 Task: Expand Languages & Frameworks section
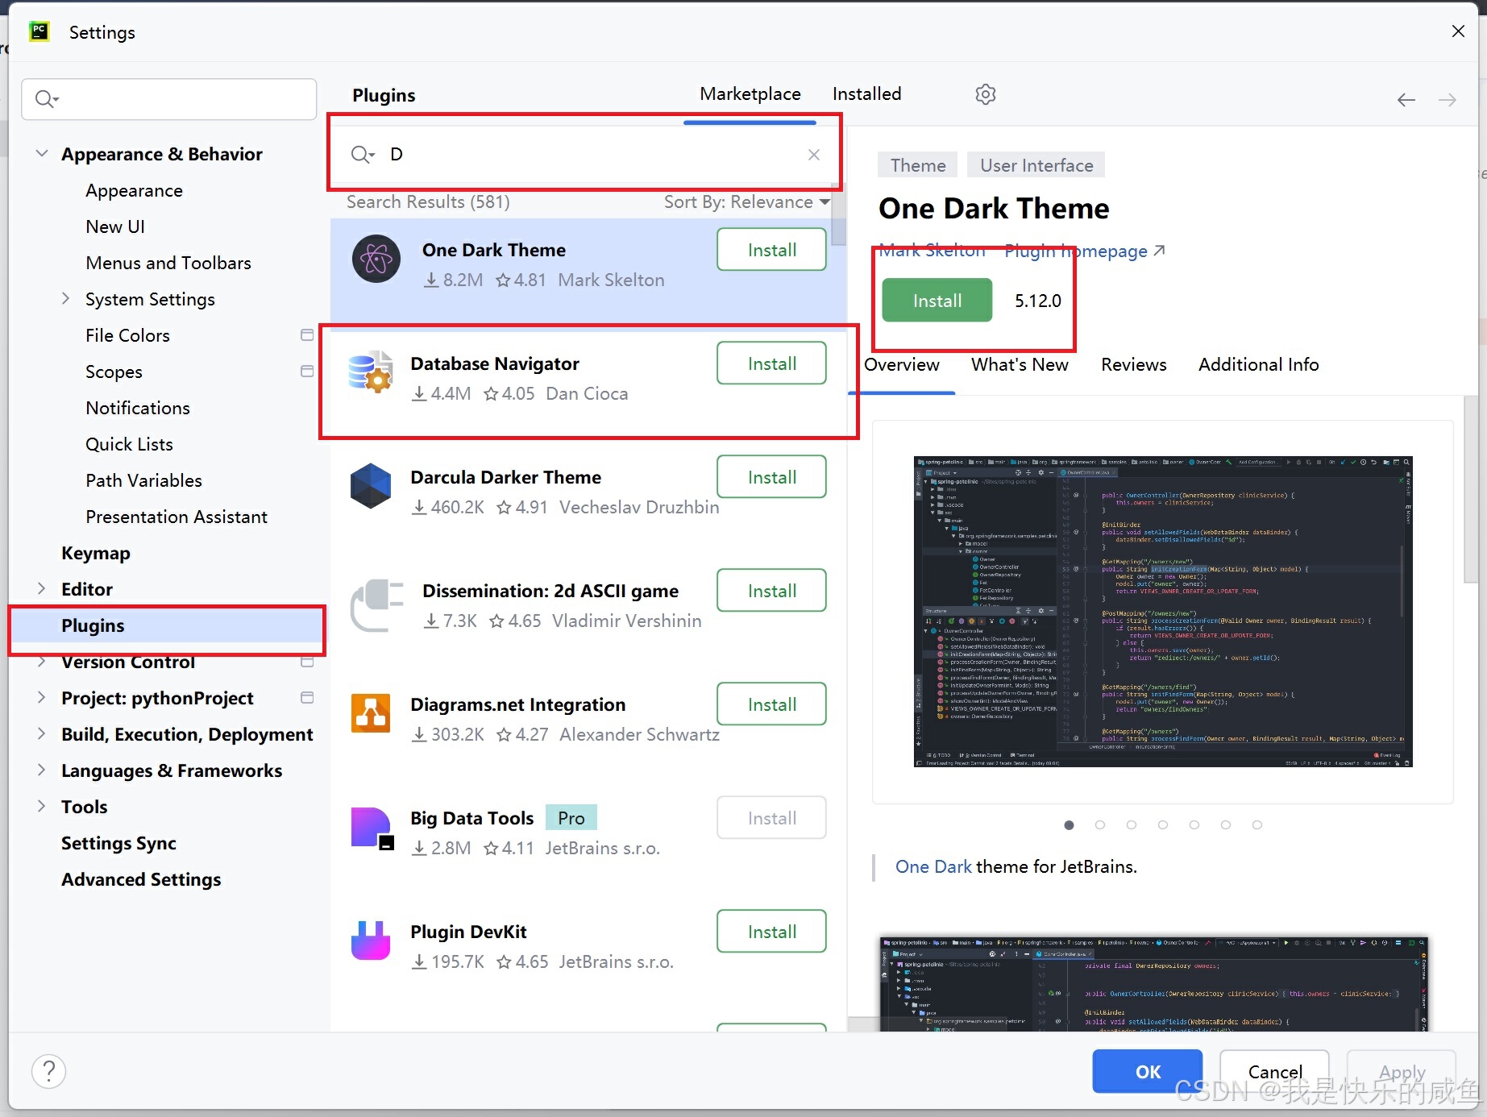point(42,770)
